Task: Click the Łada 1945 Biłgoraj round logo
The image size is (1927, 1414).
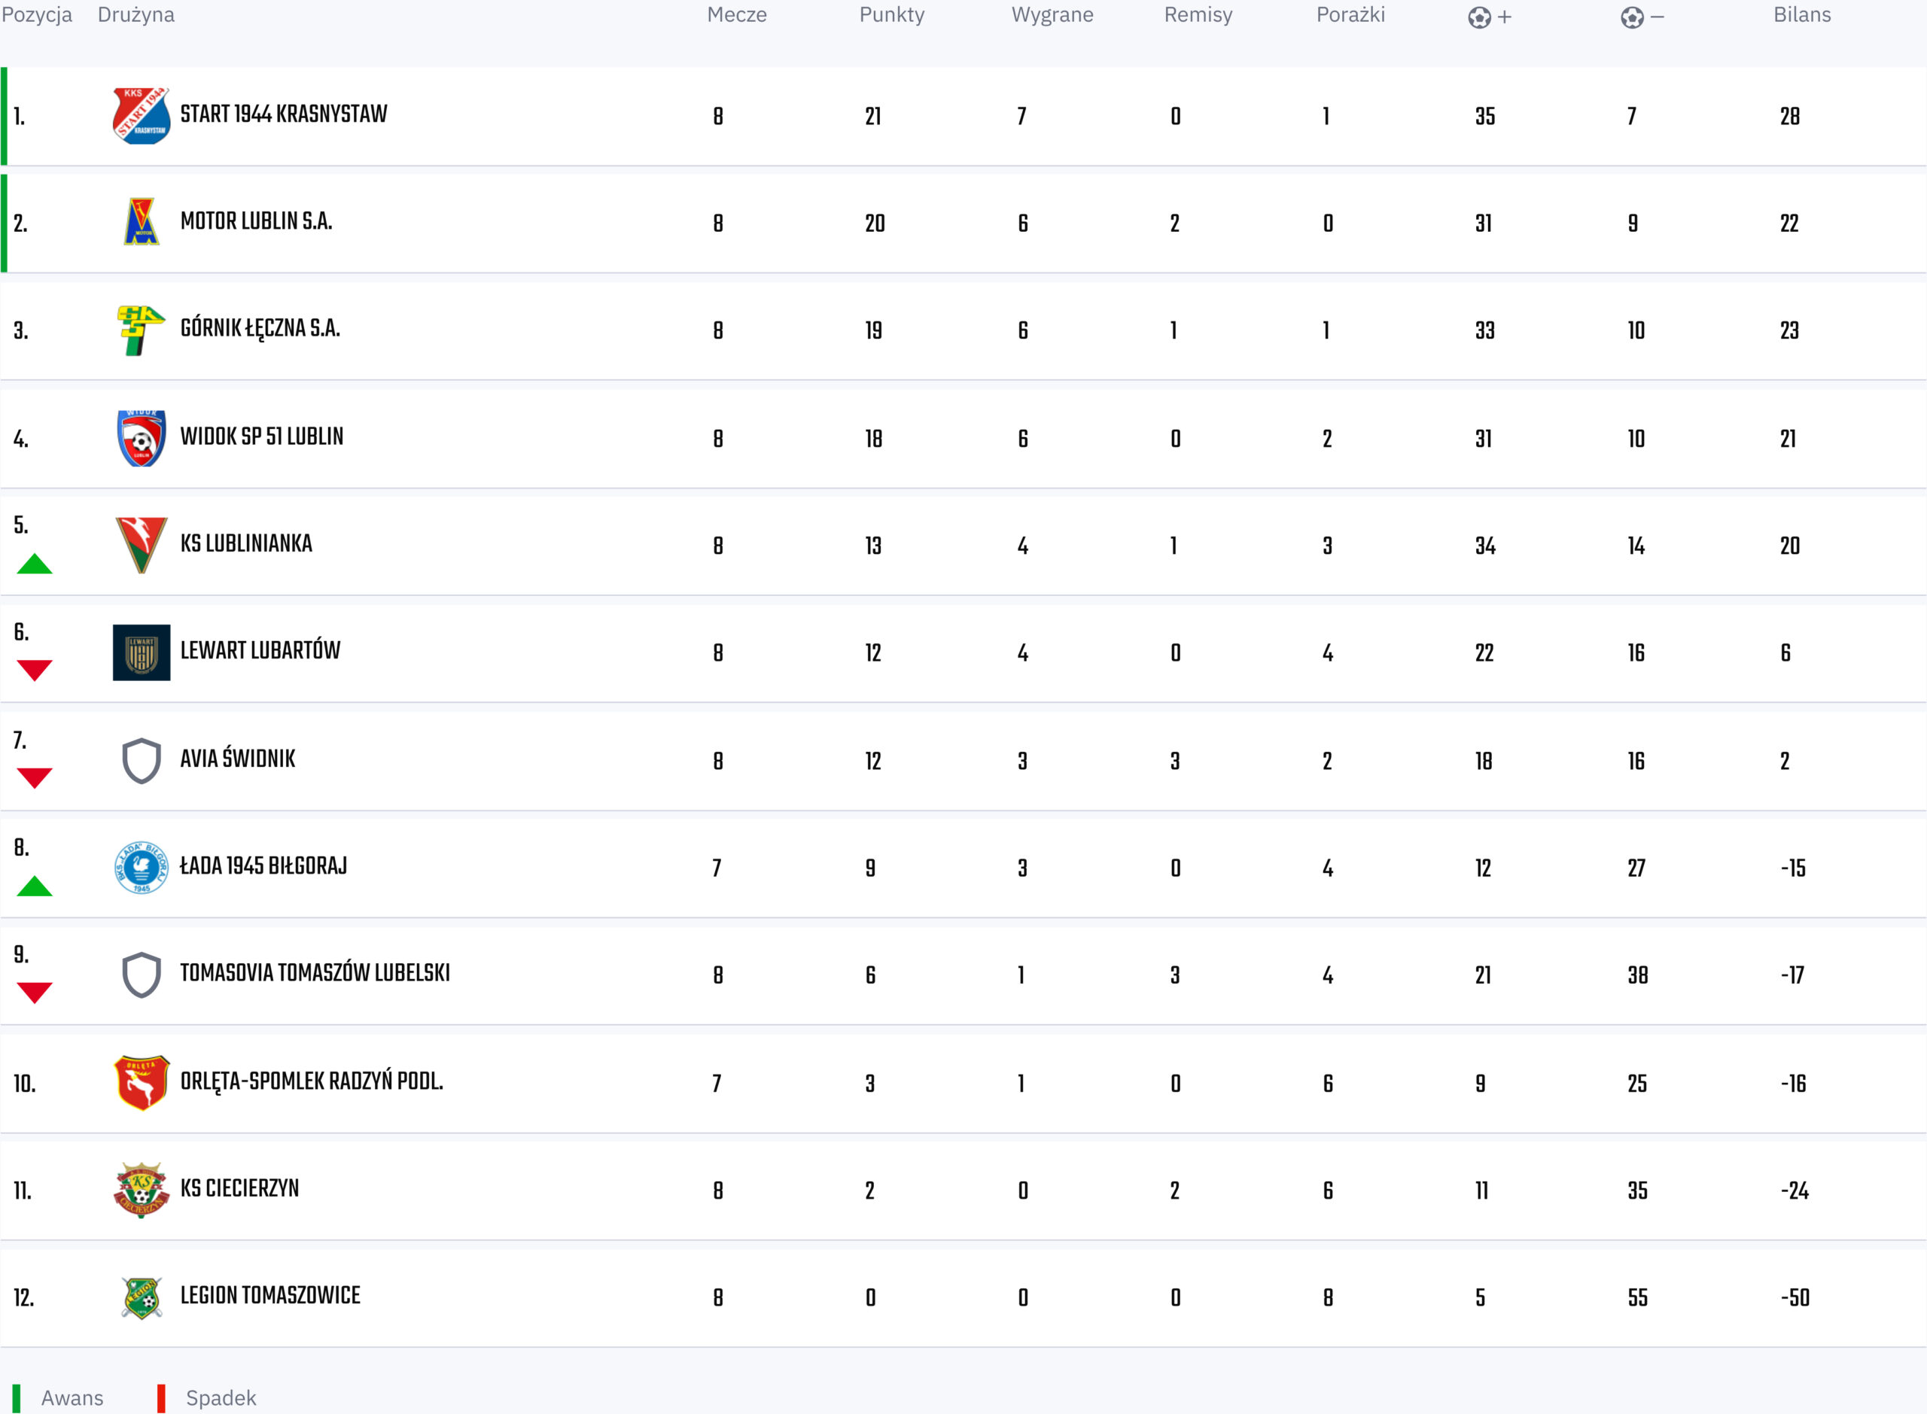Action: click(142, 867)
